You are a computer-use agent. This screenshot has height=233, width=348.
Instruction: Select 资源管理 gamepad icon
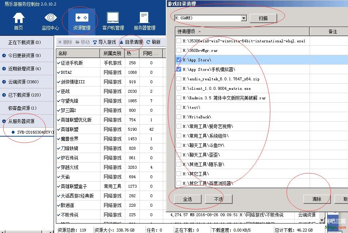(81, 18)
